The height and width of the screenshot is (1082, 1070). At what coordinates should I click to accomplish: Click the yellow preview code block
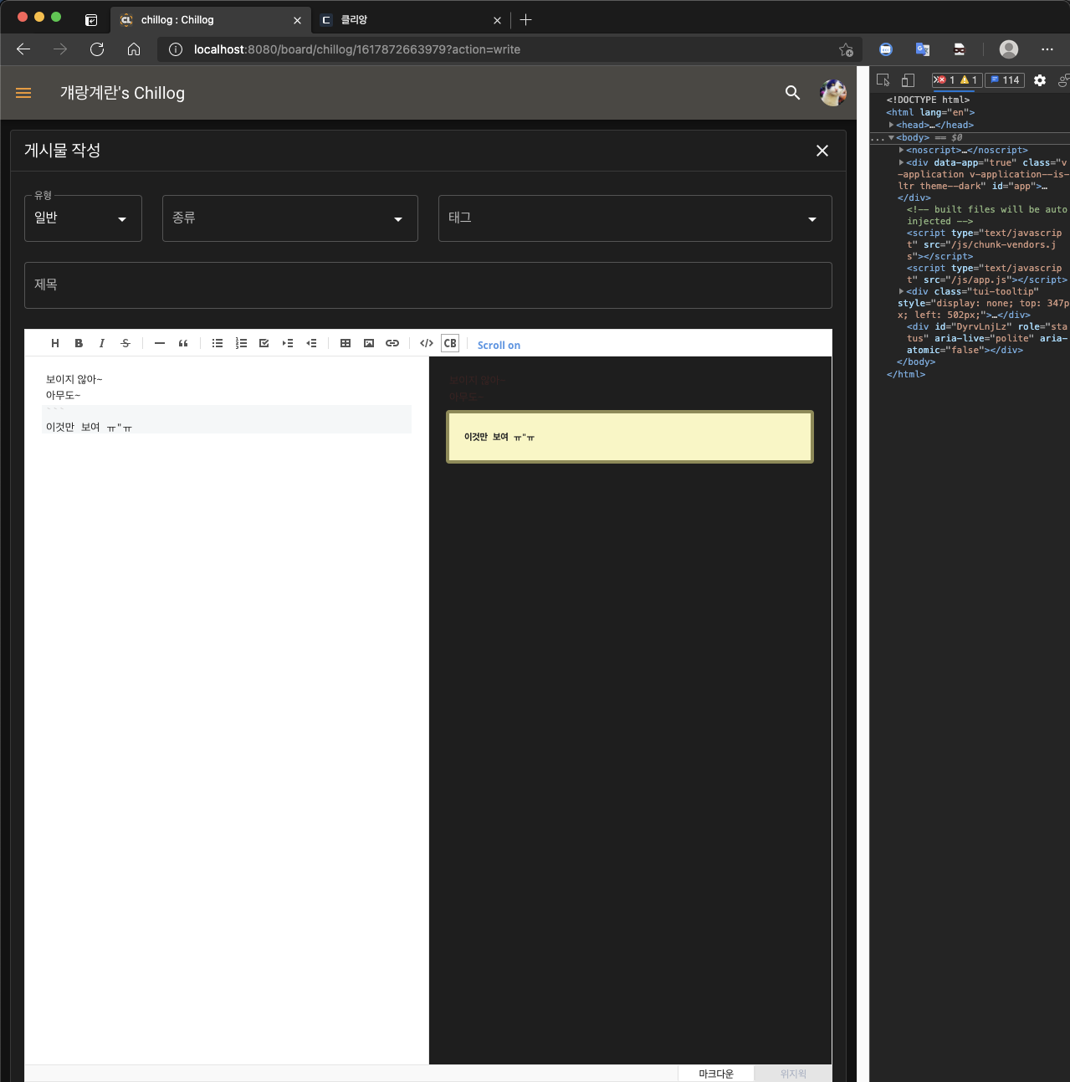630,437
